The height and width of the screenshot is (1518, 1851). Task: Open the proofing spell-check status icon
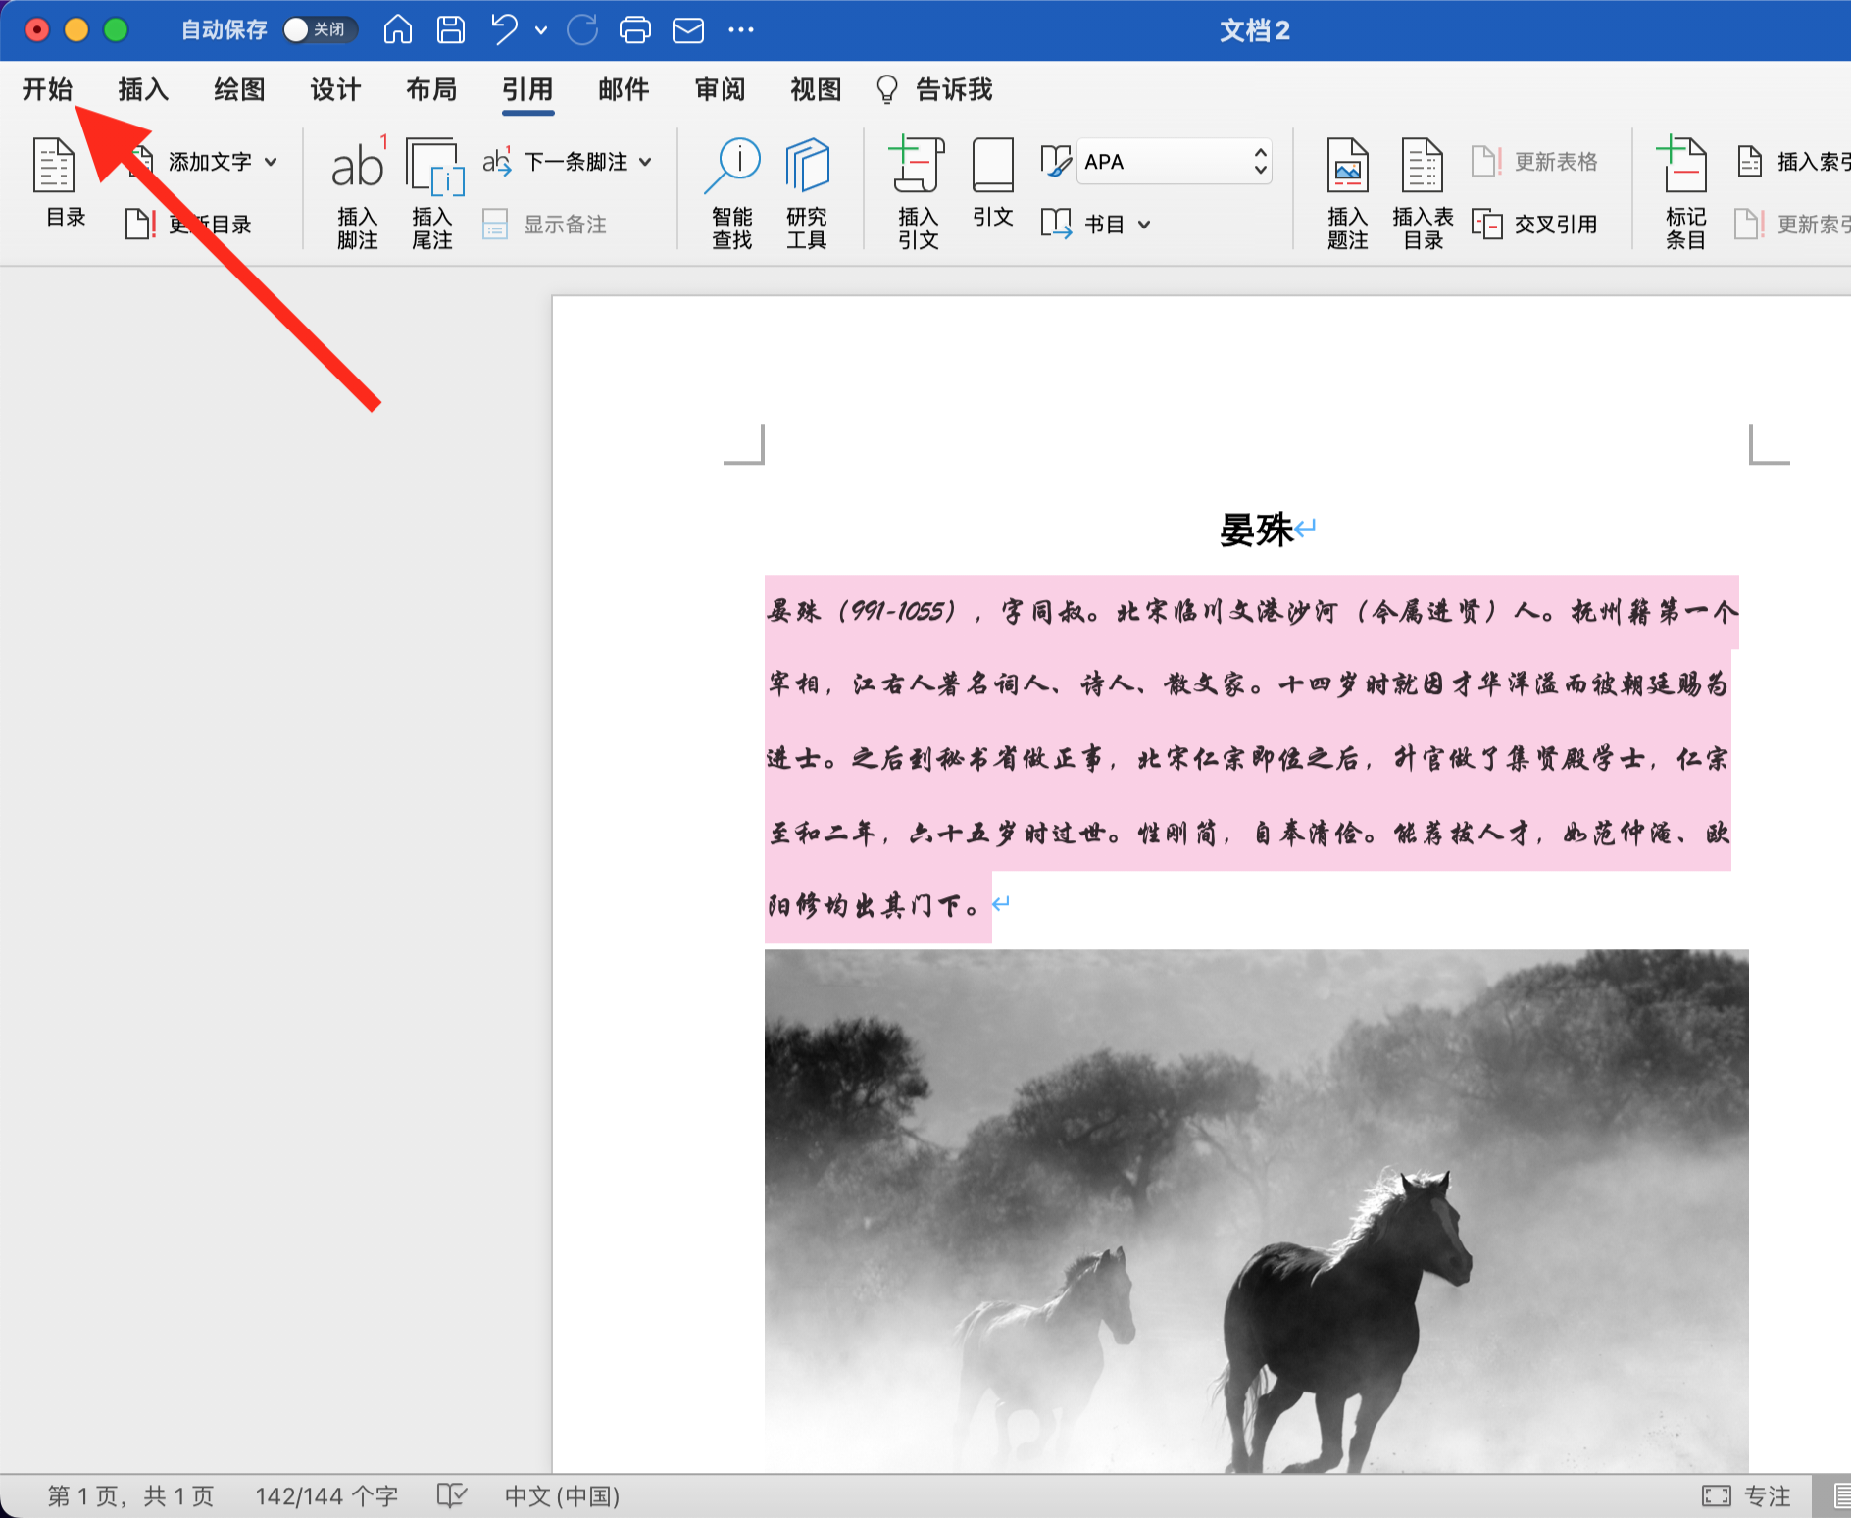point(452,1495)
